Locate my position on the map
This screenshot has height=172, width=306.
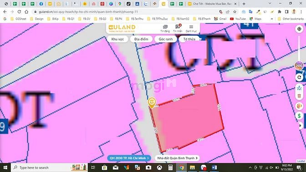299,29
